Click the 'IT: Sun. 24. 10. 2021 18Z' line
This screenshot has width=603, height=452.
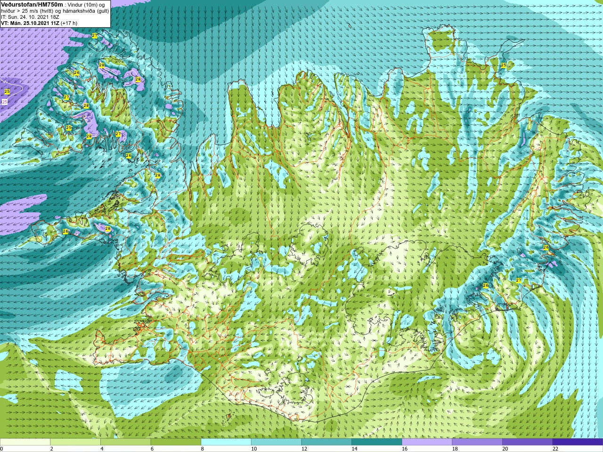[x=30, y=17]
